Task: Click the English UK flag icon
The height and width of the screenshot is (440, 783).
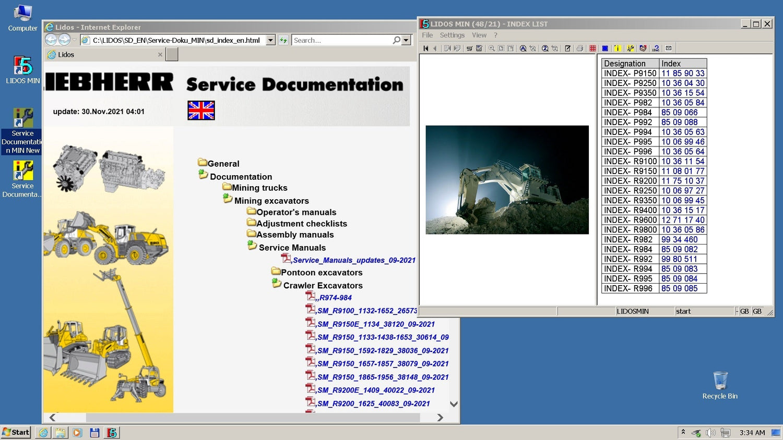Action: pyautogui.click(x=201, y=111)
